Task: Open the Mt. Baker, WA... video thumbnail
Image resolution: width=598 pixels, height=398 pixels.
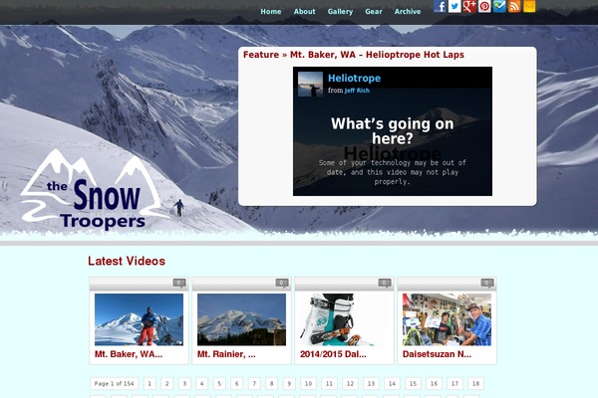Action: tap(139, 319)
